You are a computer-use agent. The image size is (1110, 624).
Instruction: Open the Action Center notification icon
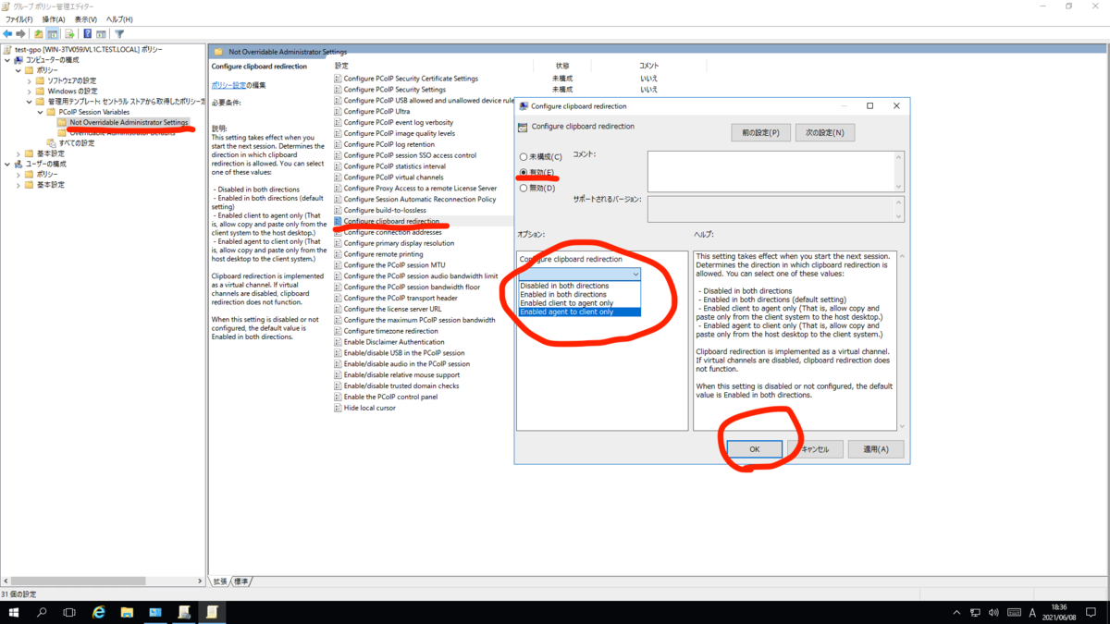pos(1093,613)
